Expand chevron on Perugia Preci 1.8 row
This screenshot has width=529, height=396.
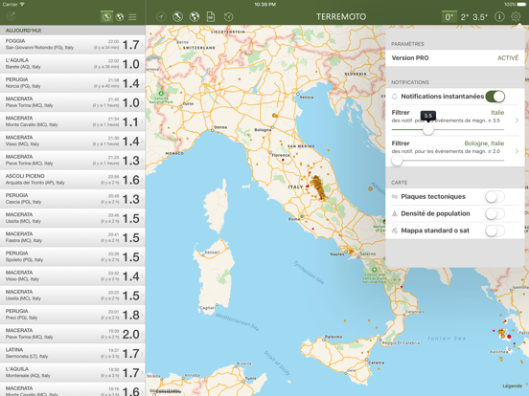coord(142,316)
